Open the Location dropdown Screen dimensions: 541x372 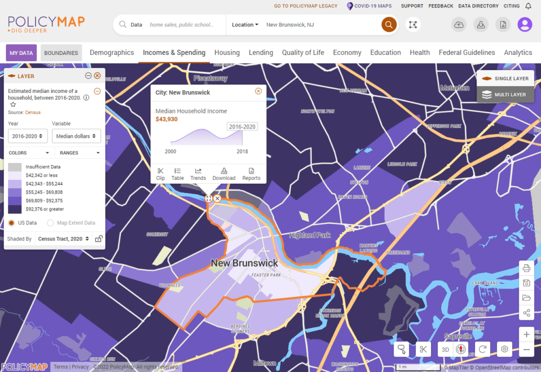(x=245, y=25)
